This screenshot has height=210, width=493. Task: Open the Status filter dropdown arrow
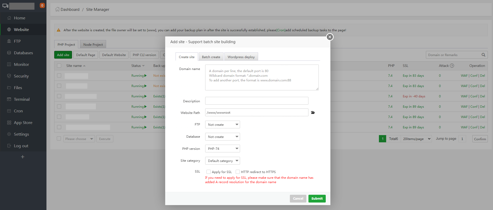click(143, 66)
